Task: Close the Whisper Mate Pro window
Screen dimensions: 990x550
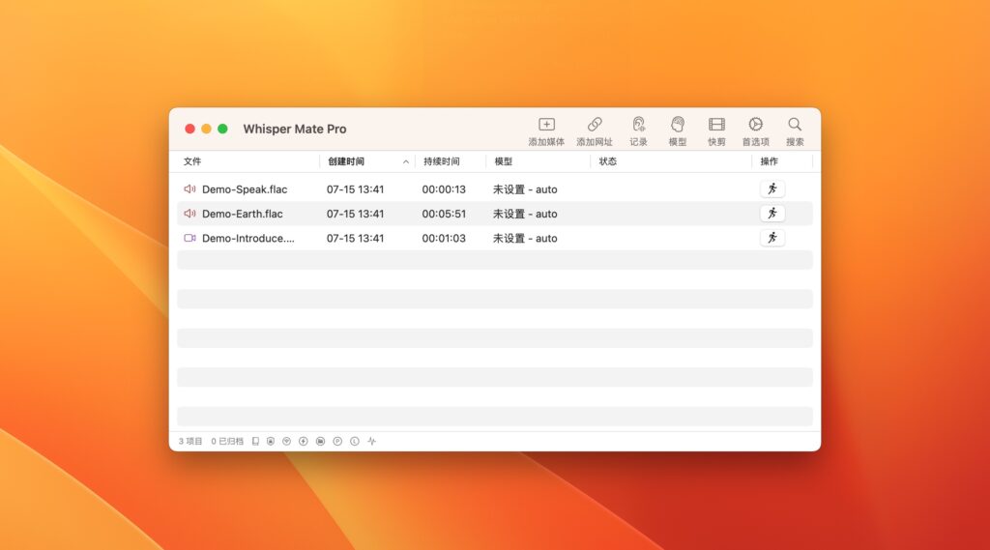Action: point(189,129)
